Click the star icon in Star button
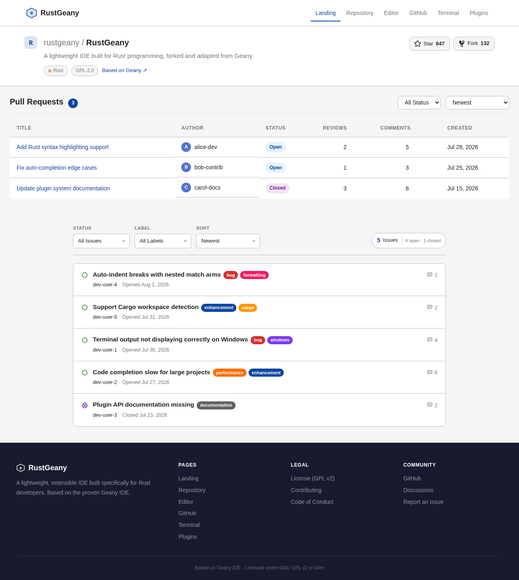 (x=418, y=44)
